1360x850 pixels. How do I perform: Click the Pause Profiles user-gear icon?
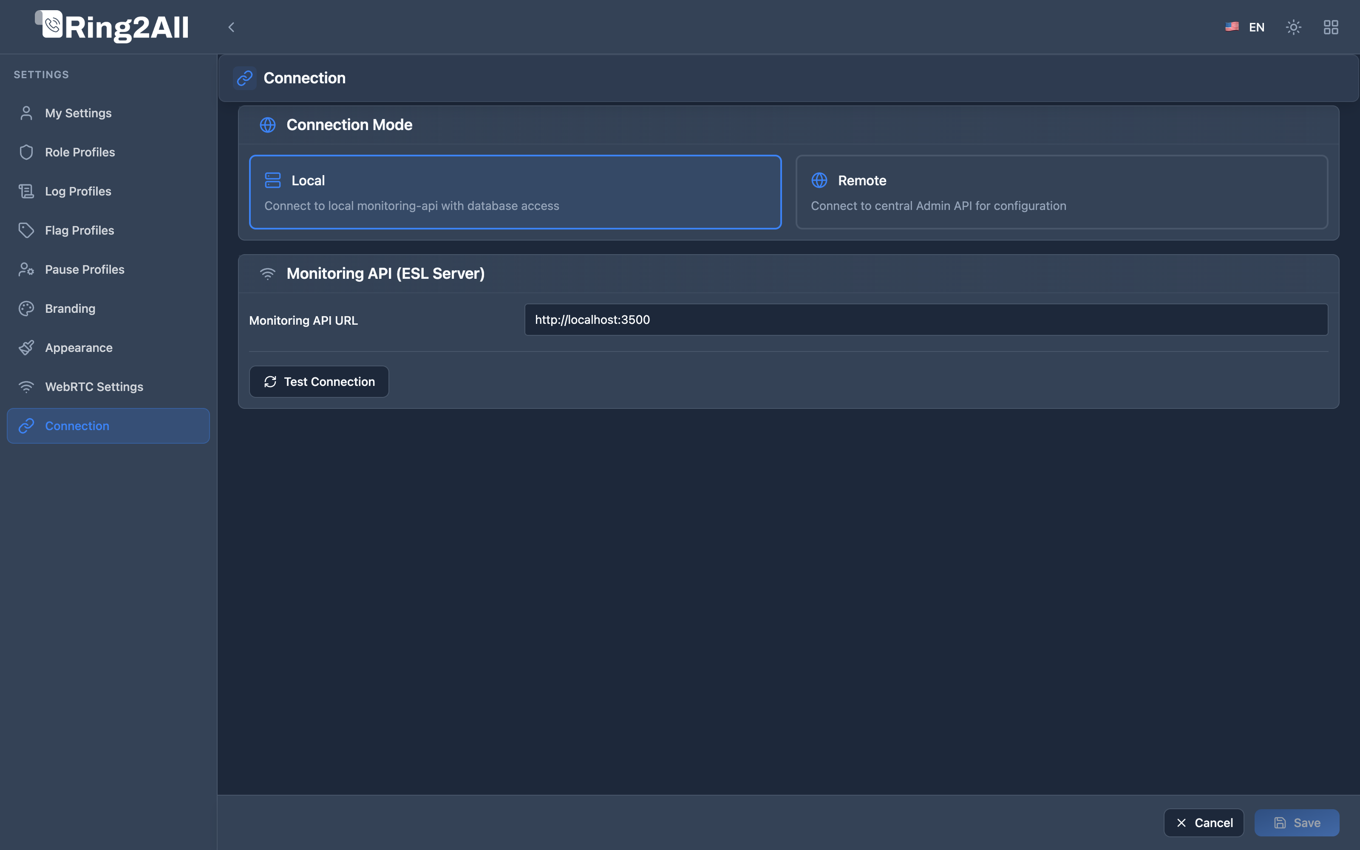[26, 269]
